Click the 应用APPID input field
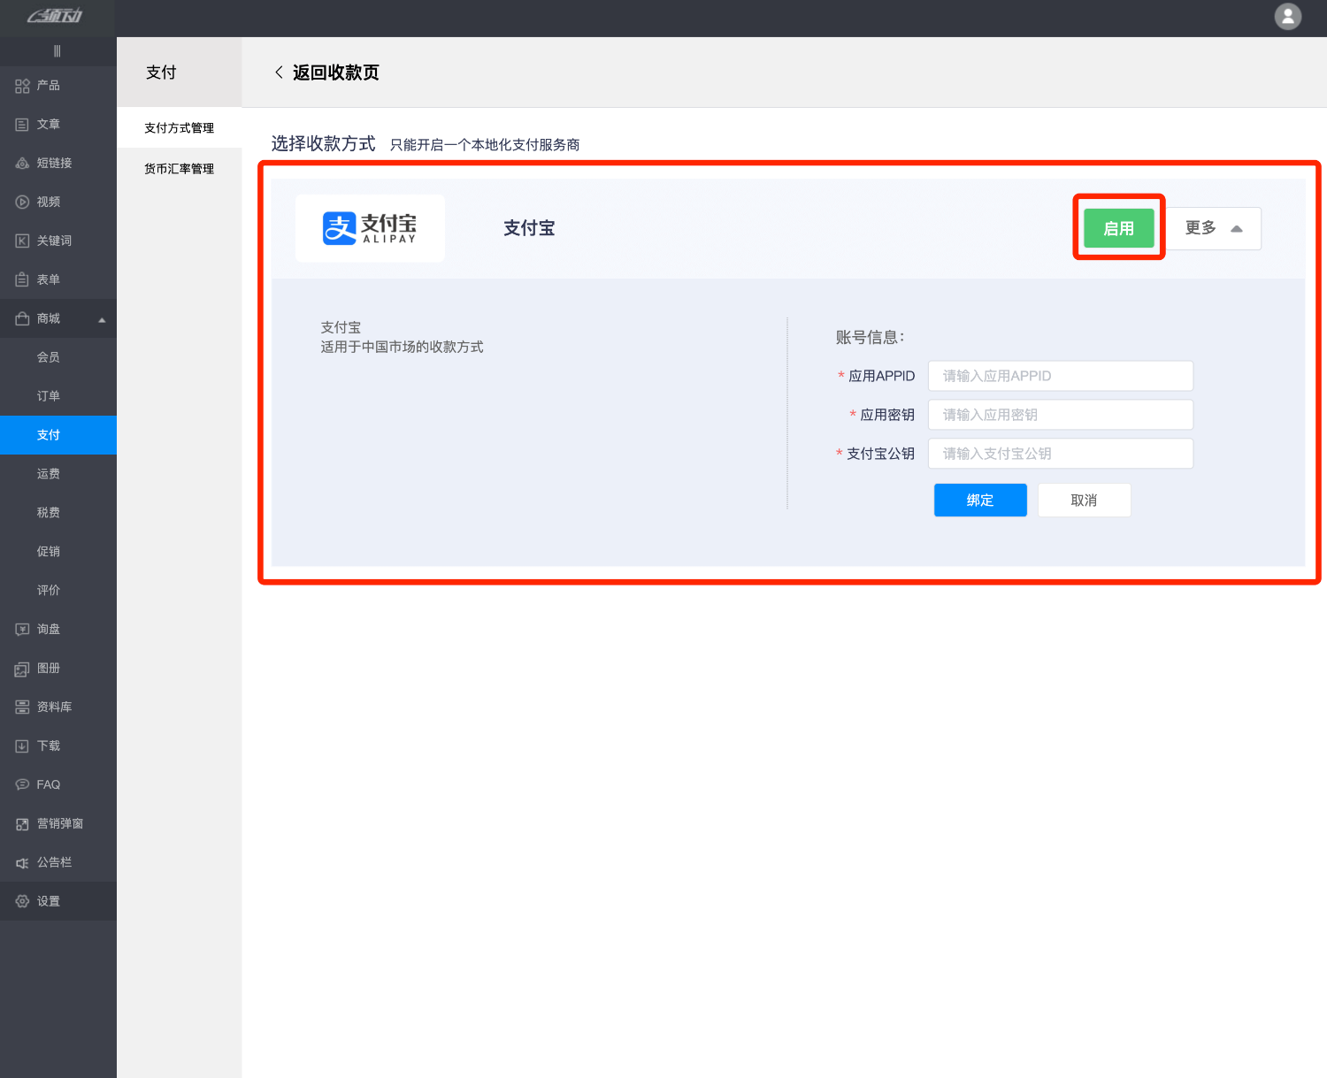1327x1078 pixels. pos(1060,375)
